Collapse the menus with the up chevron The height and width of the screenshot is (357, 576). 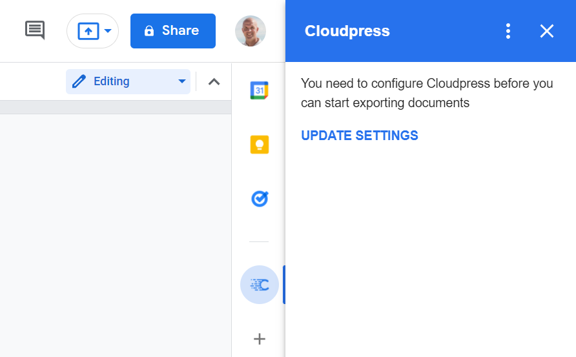214,81
